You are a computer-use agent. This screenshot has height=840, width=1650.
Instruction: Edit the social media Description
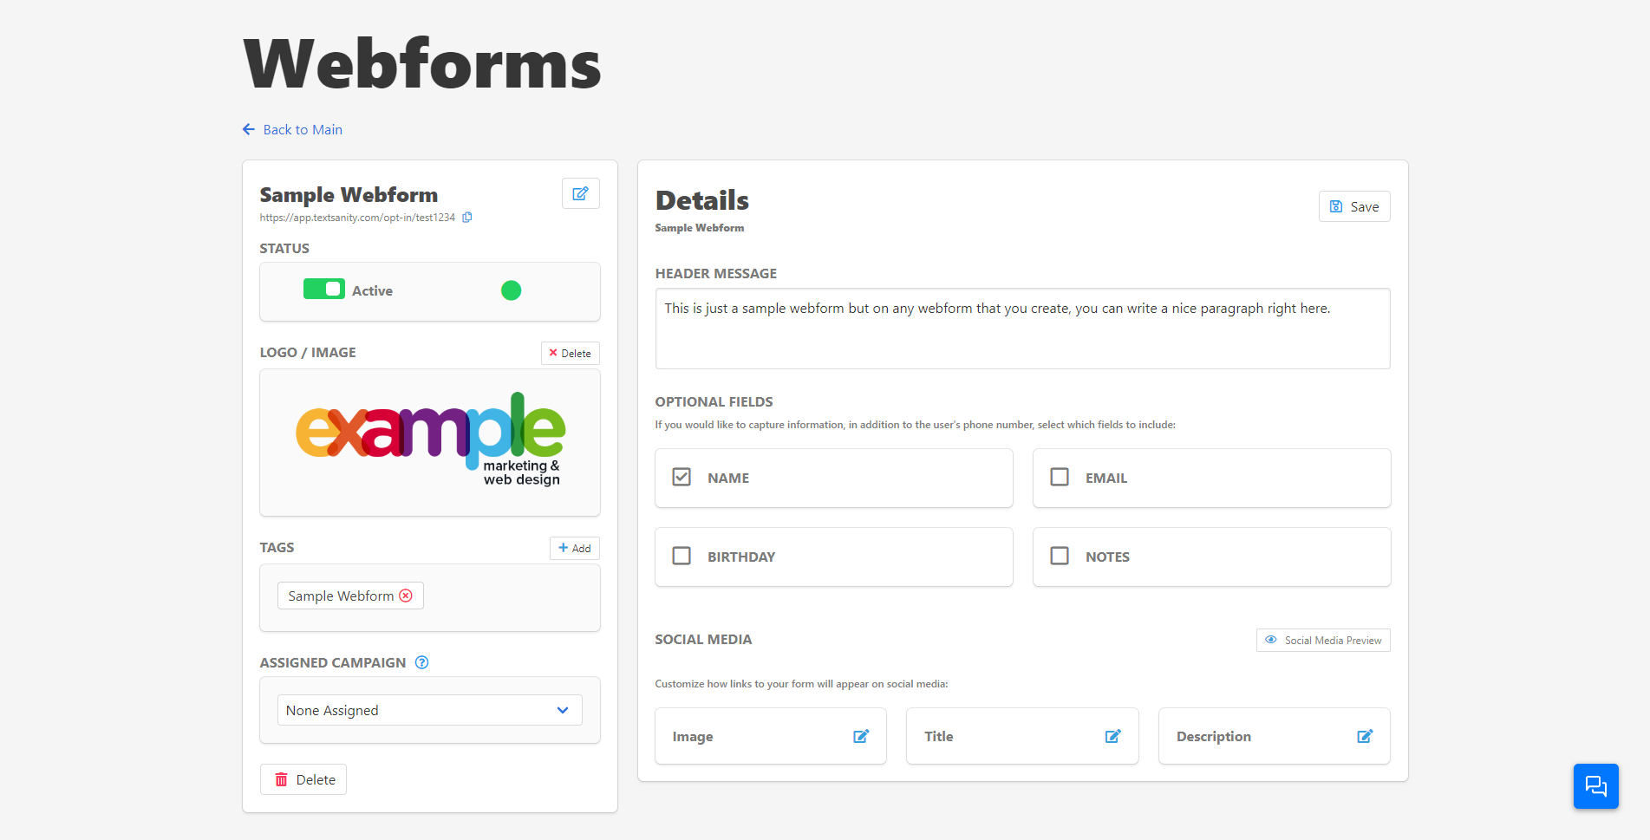(x=1364, y=736)
